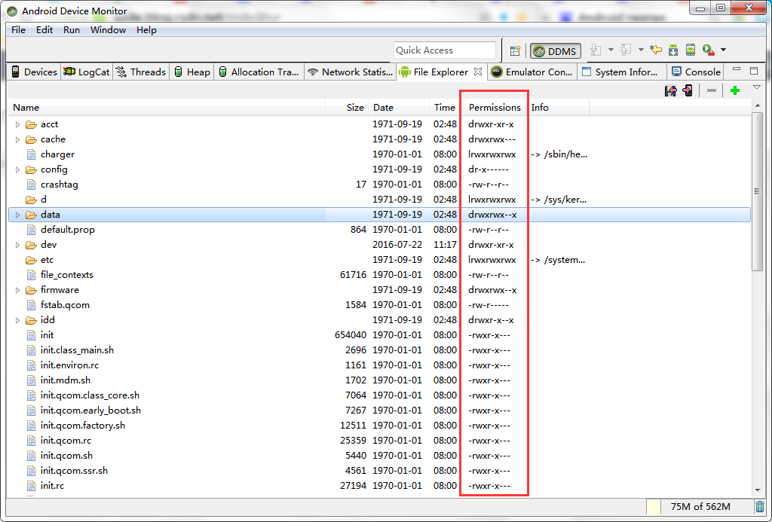The image size is (772, 522).
Task: Open the Help menu
Action: pyautogui.click(x=146, y=30)
